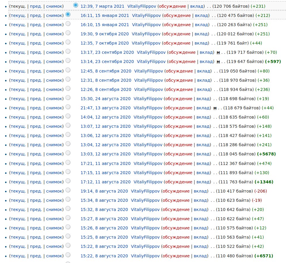Open 'обсуждение' link in 13:03, 12 августа 2020 row

[x=179, y=154]
